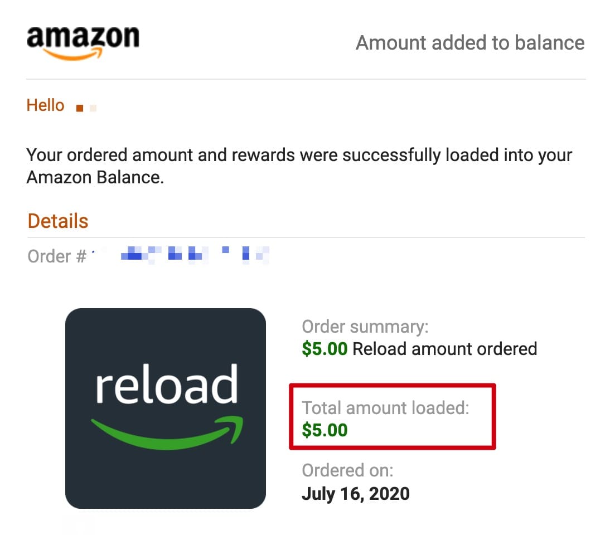Click the "Hello" greeting text
Viewport: 610px width, 535px height.
[x=45, y=105]
